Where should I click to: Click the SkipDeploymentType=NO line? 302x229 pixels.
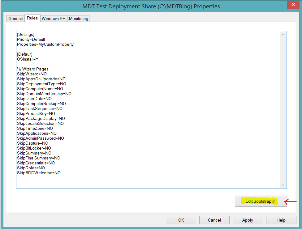click(x=41, y=84)
